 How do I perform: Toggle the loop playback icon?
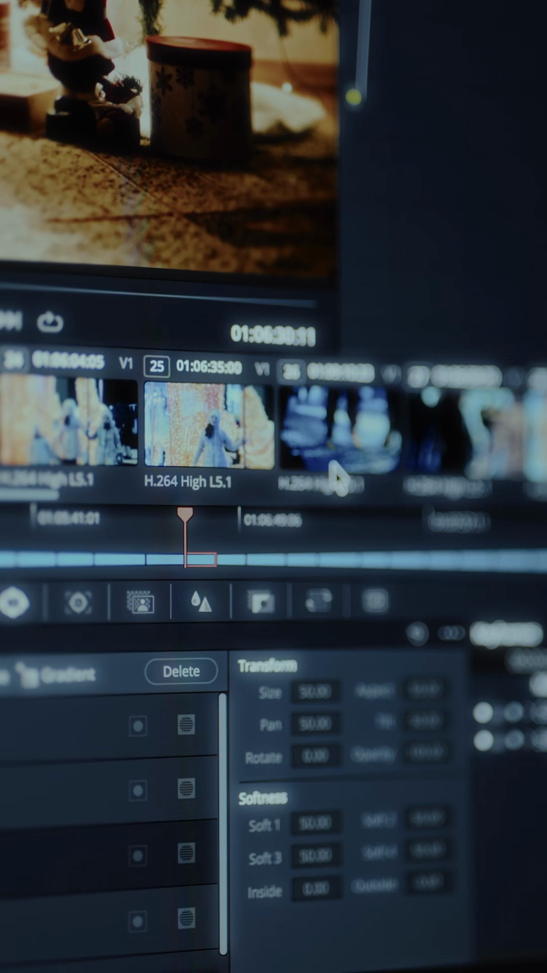click(x=50, y=322)
